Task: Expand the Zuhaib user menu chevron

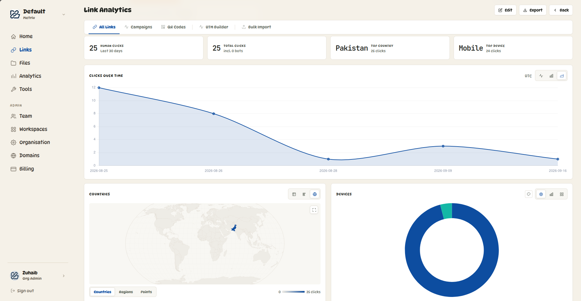Action: (x=64, y=276)
